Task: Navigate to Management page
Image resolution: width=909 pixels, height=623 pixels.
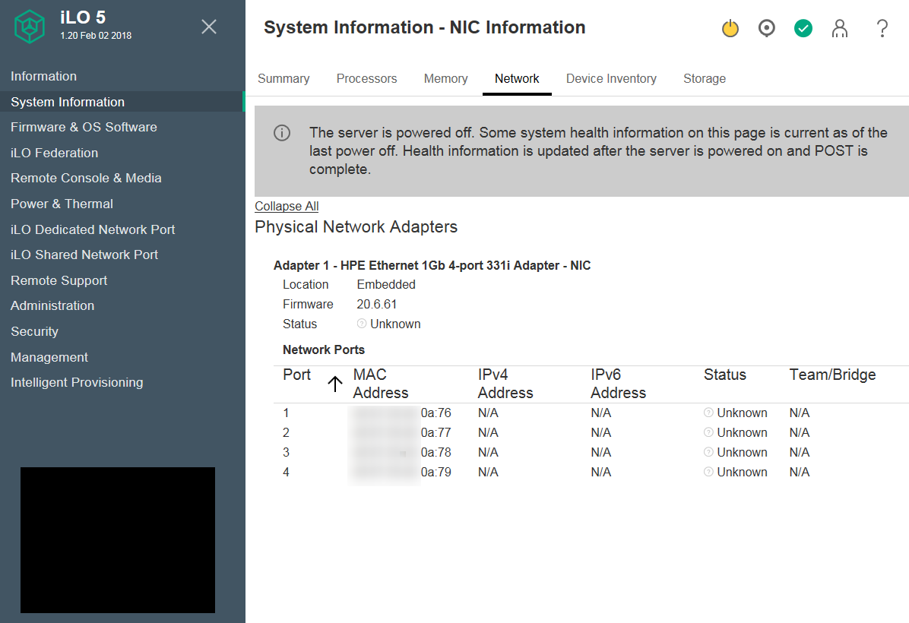Action: (49, 357)
